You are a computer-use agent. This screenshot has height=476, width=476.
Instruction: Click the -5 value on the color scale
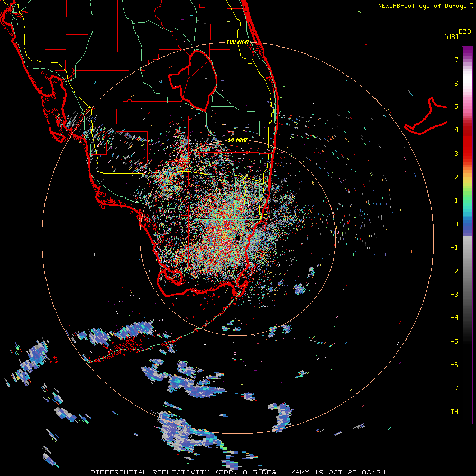coord(454,342)
